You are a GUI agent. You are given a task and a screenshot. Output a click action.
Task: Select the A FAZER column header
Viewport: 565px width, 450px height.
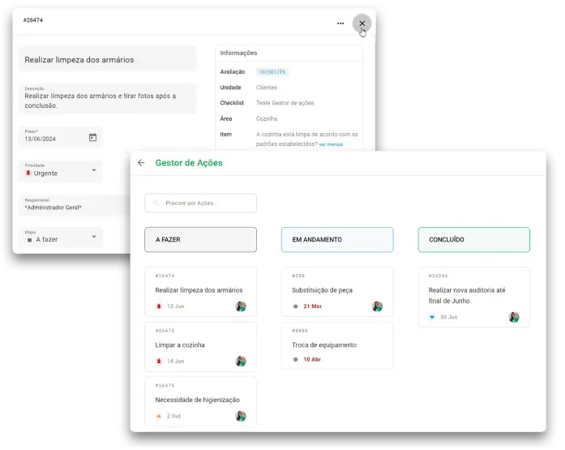200,240
